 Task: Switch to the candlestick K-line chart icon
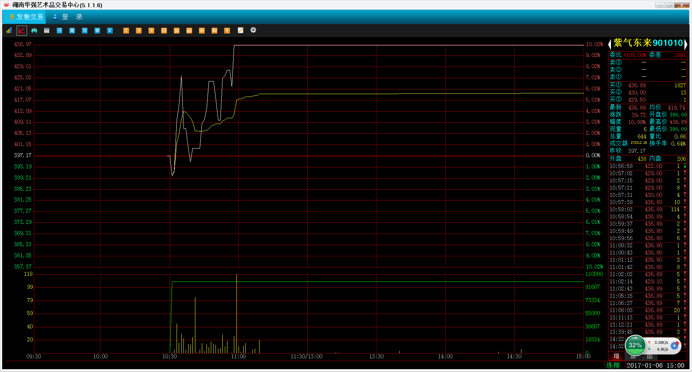click(x=34, y=31)
